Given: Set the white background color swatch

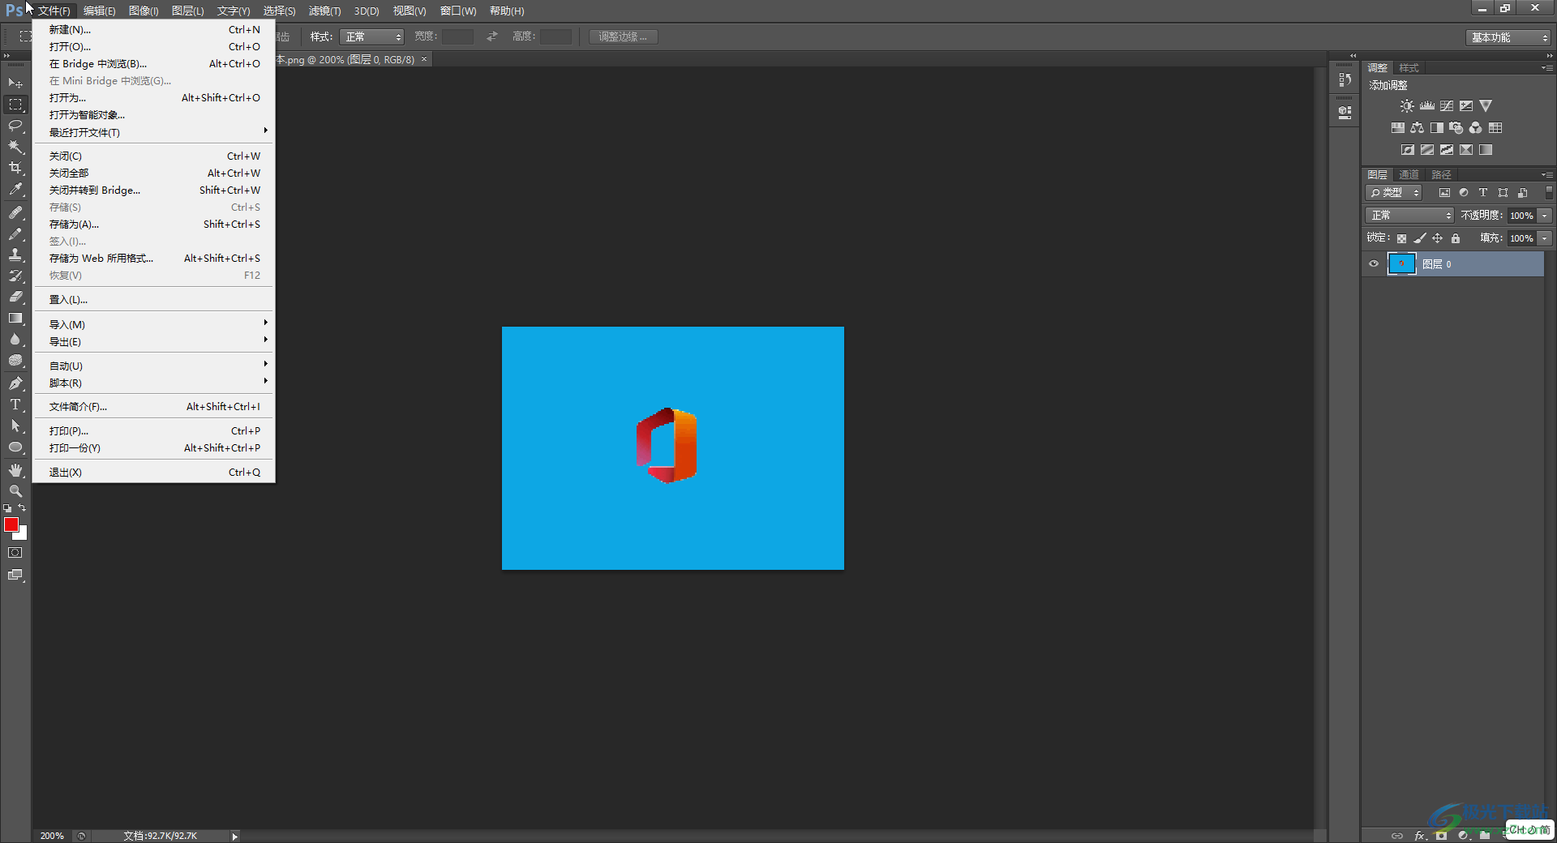Looking at the screenshot, I should (x=23, y=535).
